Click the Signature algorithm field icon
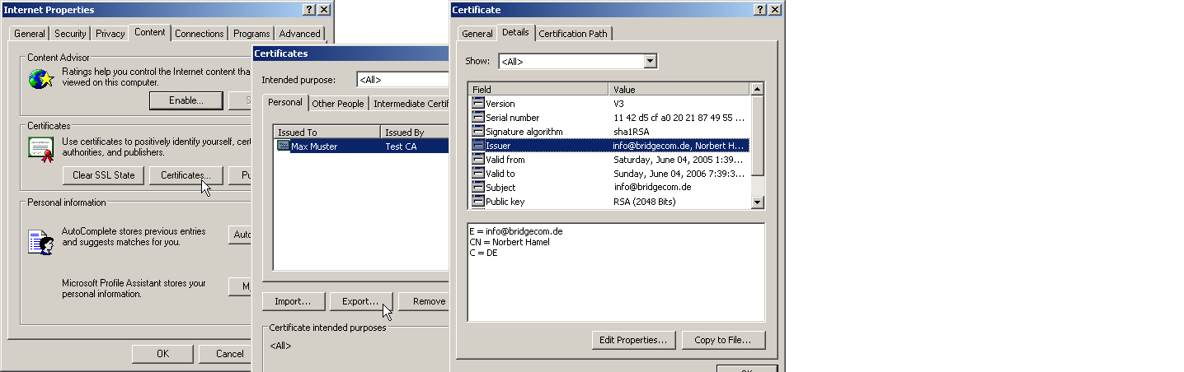Viewport: 1184px width, 372px height. tap(478, 132)
